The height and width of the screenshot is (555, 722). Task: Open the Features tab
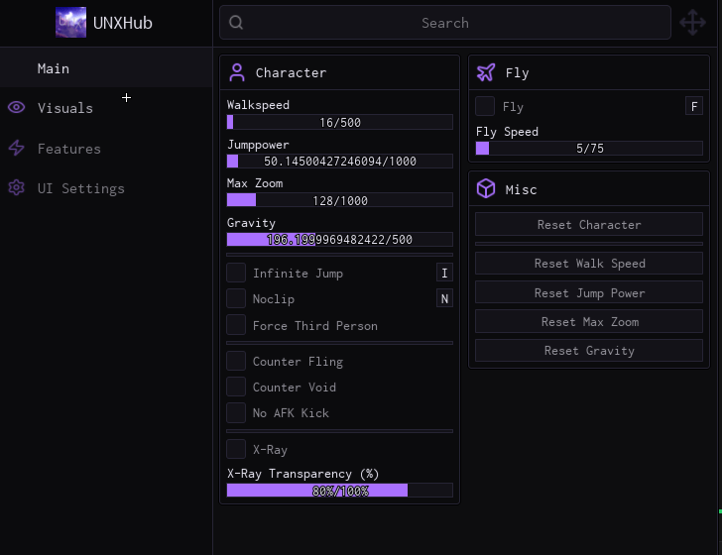pyautogui.click(x=106, y=149)
